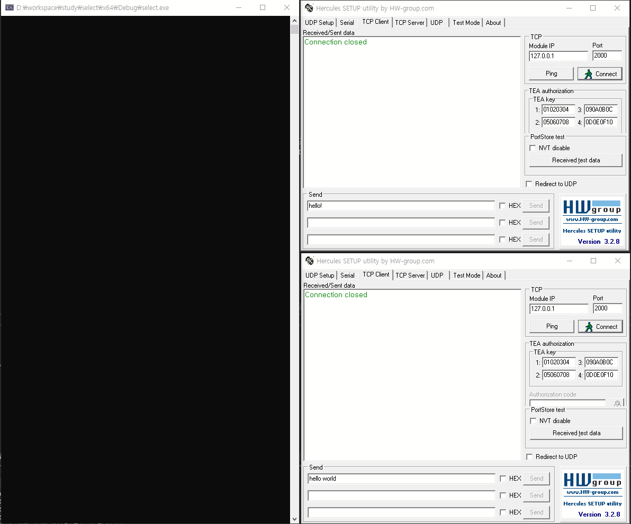Open UDP Setup tab in top Hercules window

(x=319, y=23)
